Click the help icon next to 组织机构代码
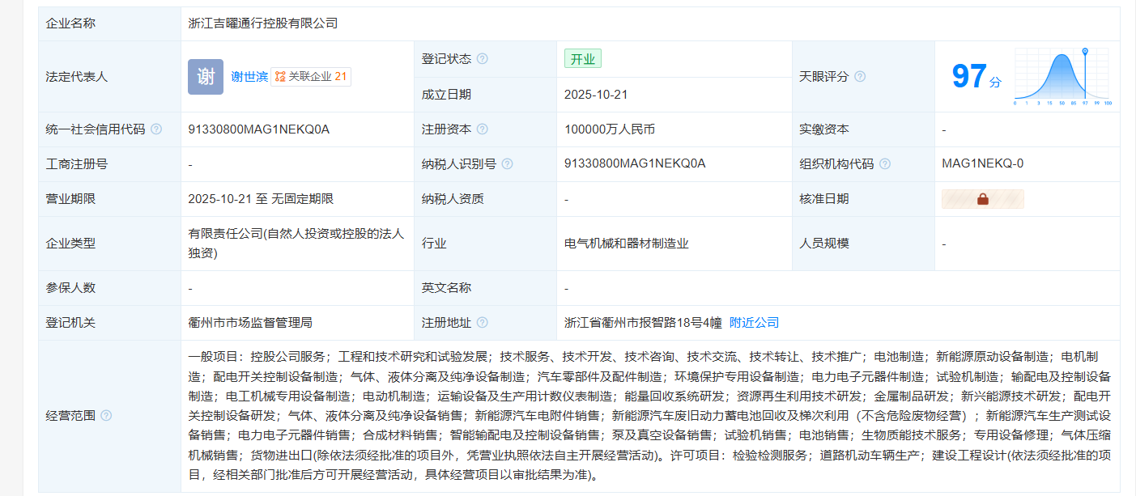 pyautogui.click(x=885, y=164)
